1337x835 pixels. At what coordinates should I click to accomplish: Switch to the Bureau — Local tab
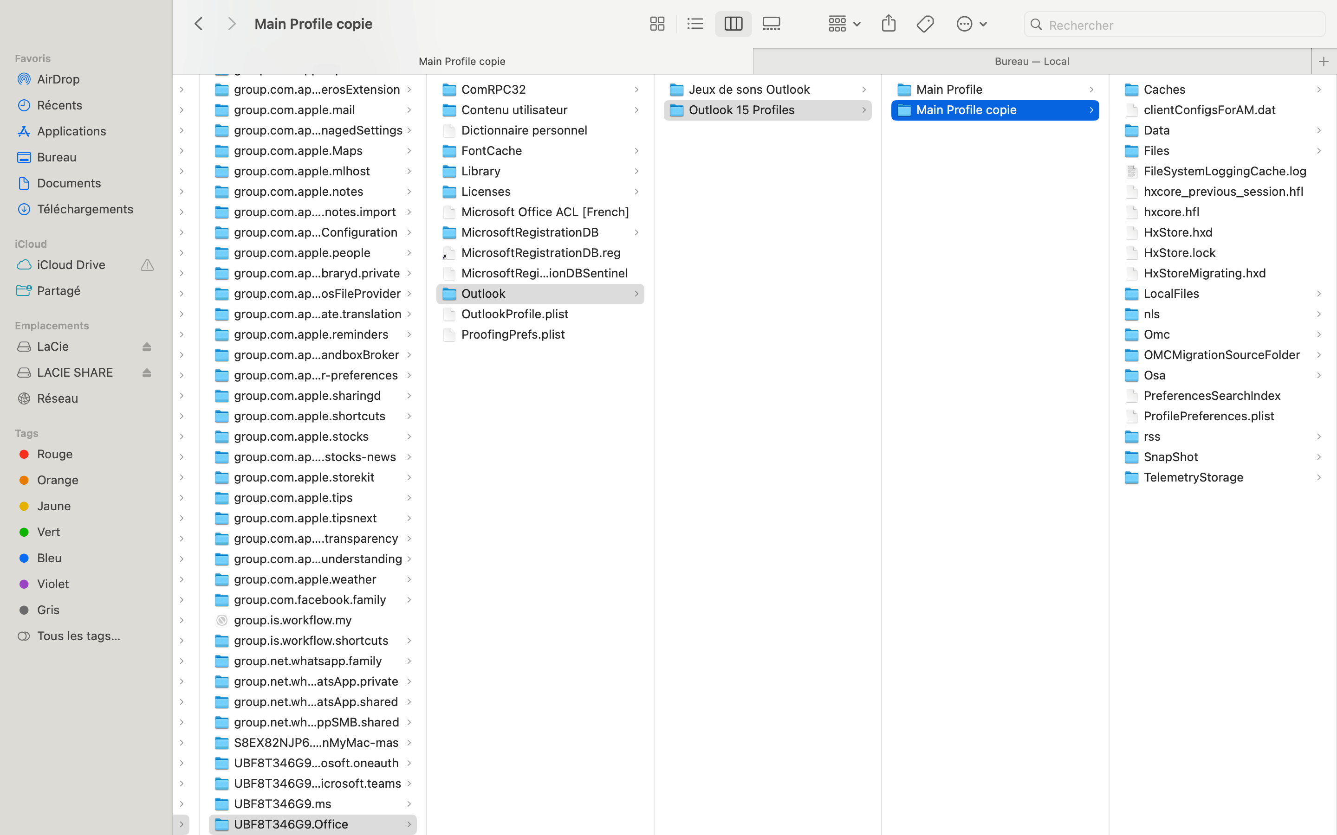pos(1032,61)
